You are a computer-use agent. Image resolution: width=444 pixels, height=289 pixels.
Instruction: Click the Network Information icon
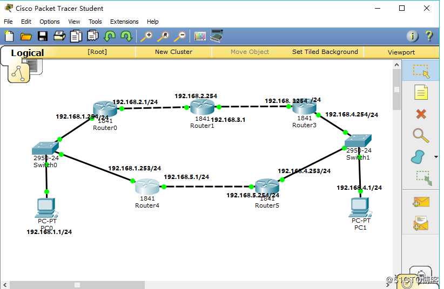coord(412,36)
